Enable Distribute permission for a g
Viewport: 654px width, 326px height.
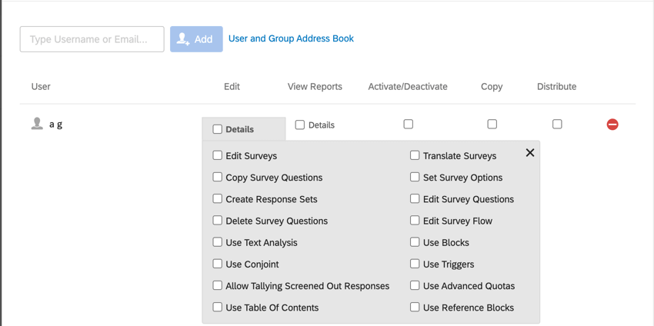click(x=557, y=124)
